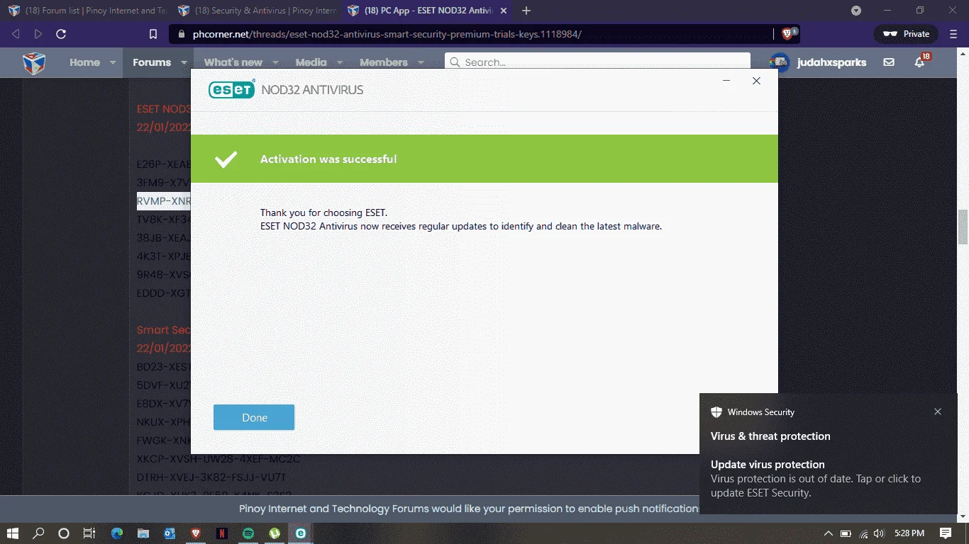The width and height of the screenshot is (969, 544).
Task: Open the Members menu item
Action: [x=384, y=62]
